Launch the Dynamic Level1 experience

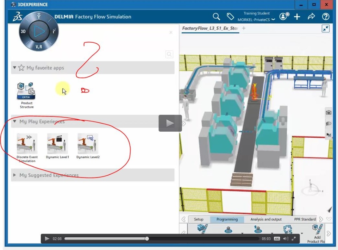(57, 146)
